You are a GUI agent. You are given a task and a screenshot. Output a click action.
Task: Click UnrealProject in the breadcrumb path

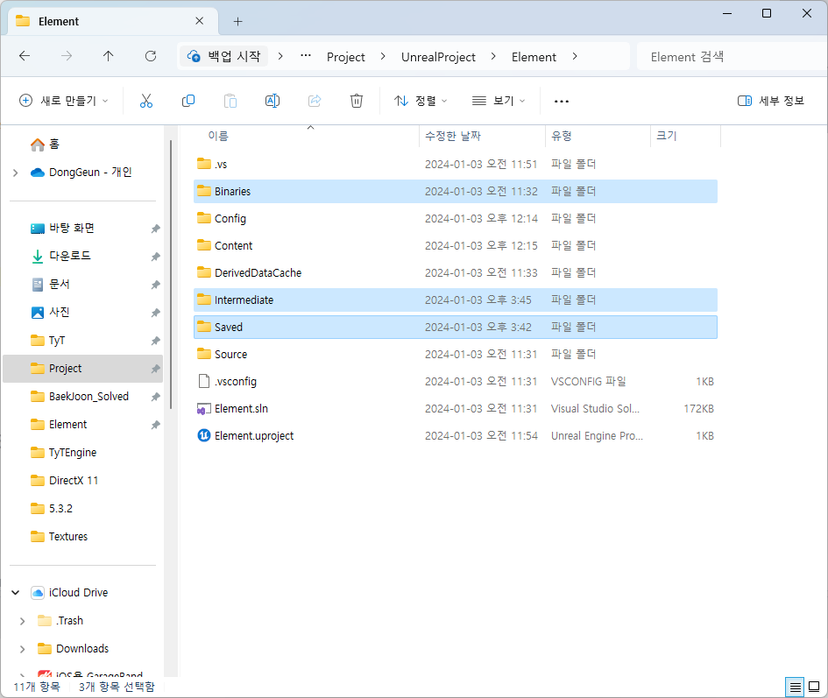pyautogui.click(x=438, y=57)
